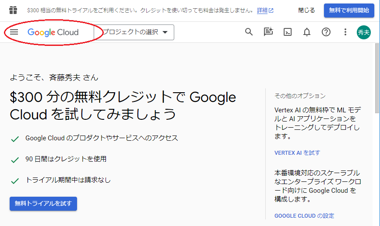Click the ようこそ、斉藤秀夫 さん greeting text
Viewport: 380px width, 226px height.
[x=54, y=77]
